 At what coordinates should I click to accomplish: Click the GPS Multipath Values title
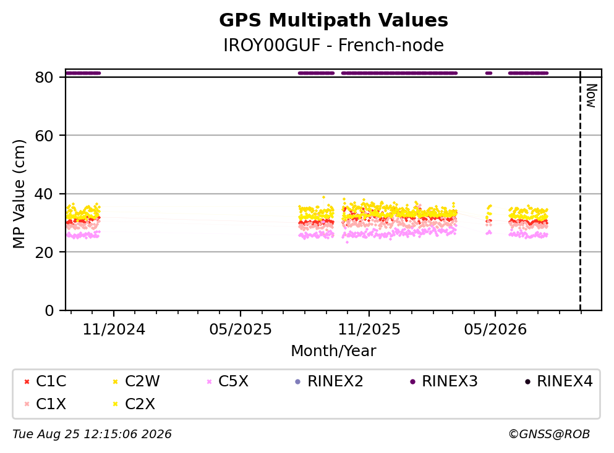pos(334,20)
